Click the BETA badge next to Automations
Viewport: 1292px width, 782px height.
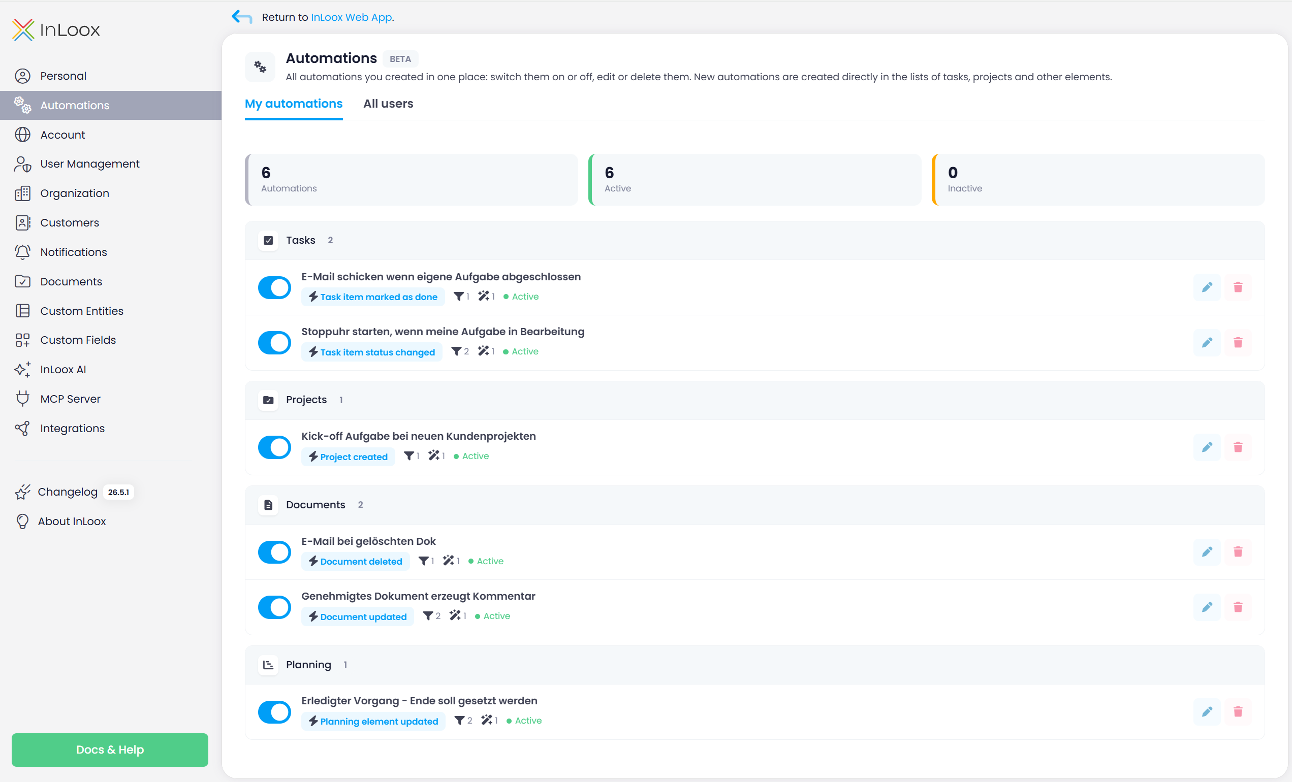(x=400, y=59)
